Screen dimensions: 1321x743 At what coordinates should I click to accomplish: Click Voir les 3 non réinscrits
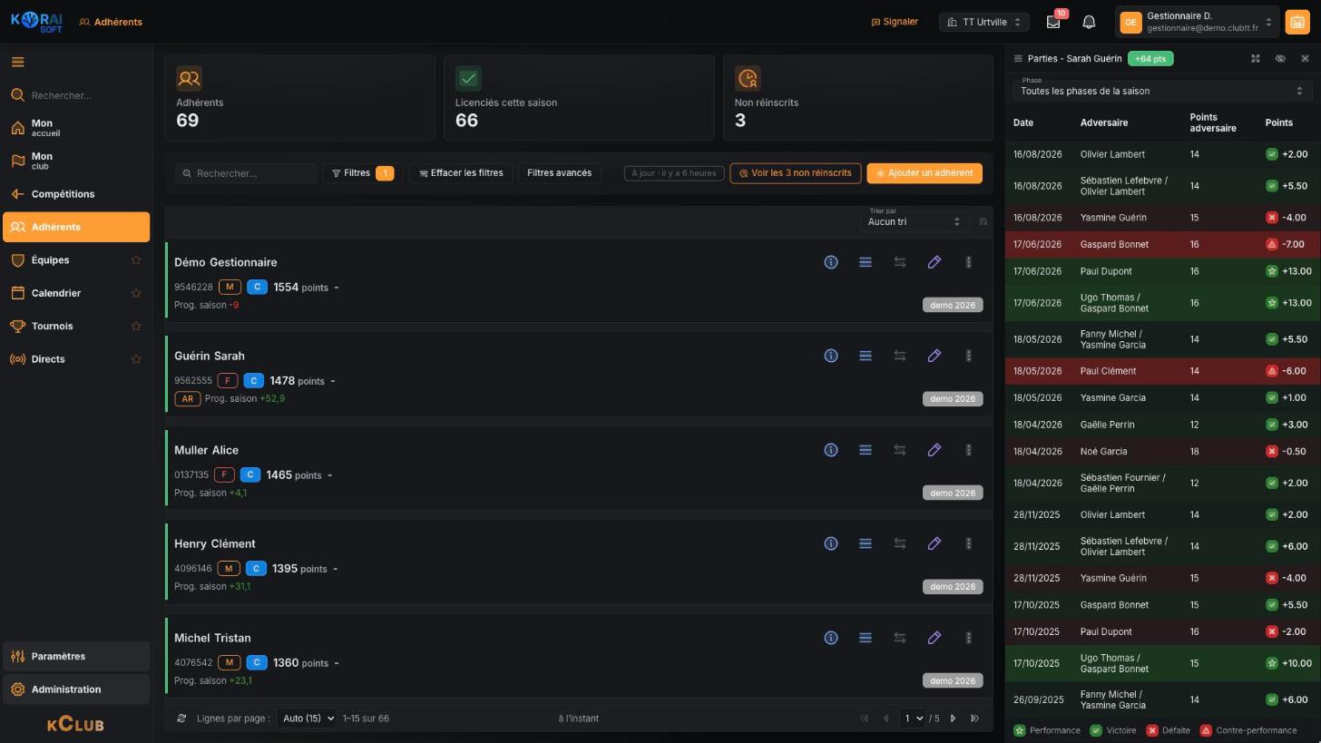(796, 173)
